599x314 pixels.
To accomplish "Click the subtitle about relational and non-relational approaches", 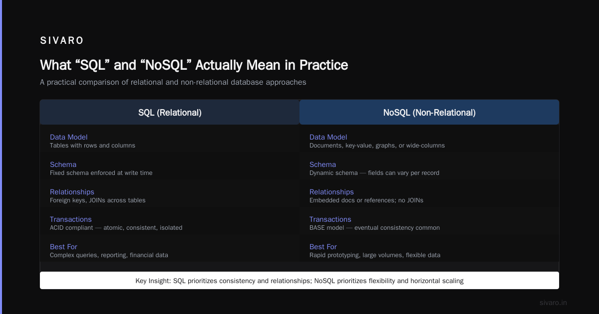I will pos(173,82).
